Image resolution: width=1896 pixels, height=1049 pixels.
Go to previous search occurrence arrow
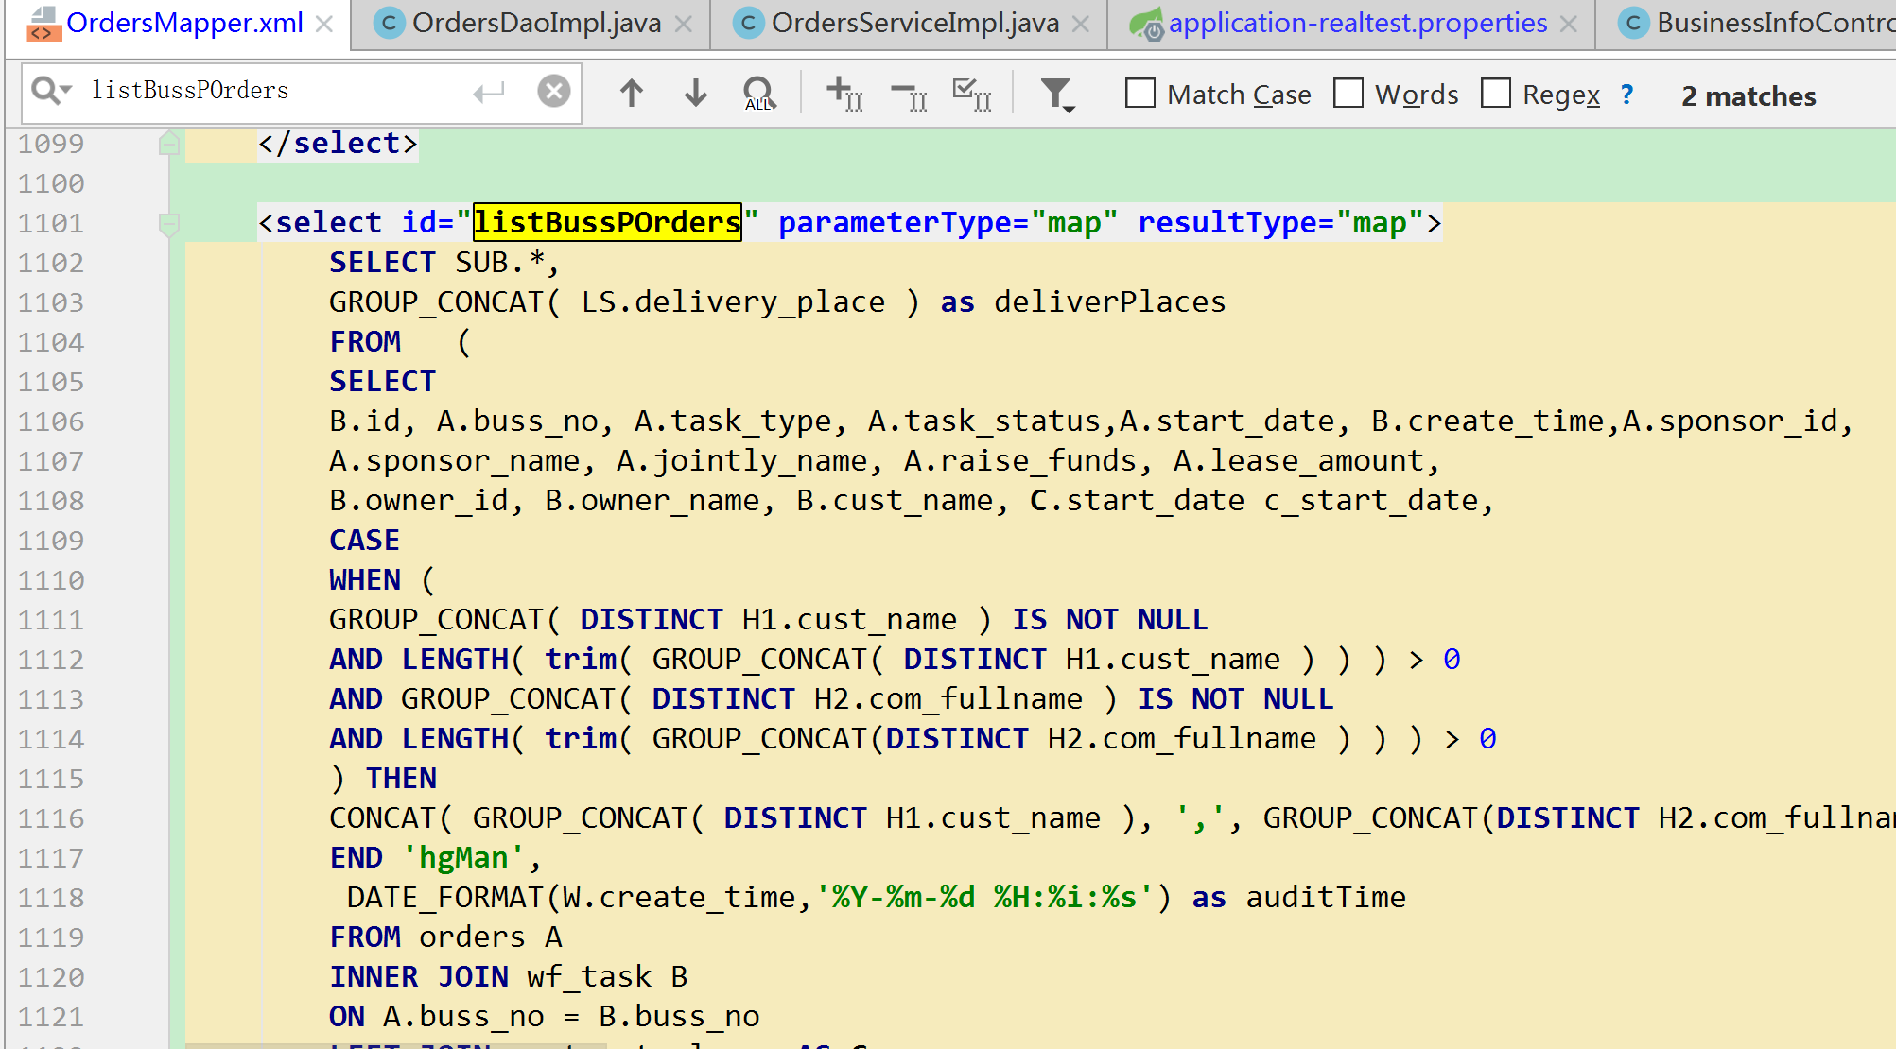point(631,93)
